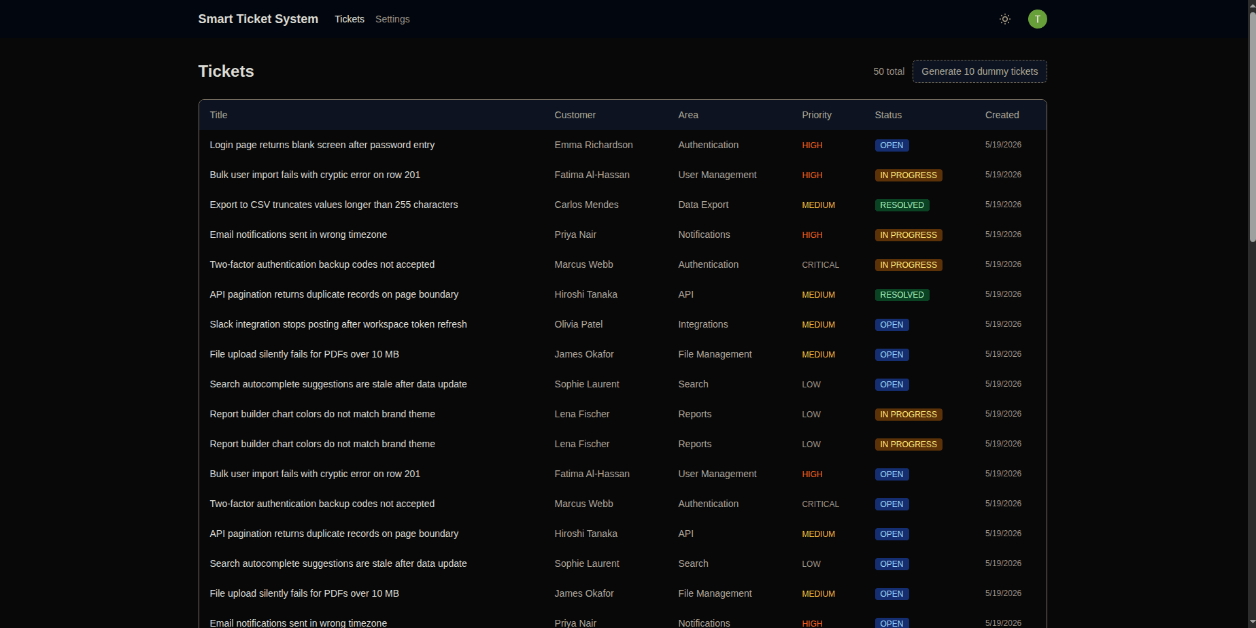1256x628 pixels.
Task: Click the Created column header
Action: pyautogui.click(x=1002, y=115)
